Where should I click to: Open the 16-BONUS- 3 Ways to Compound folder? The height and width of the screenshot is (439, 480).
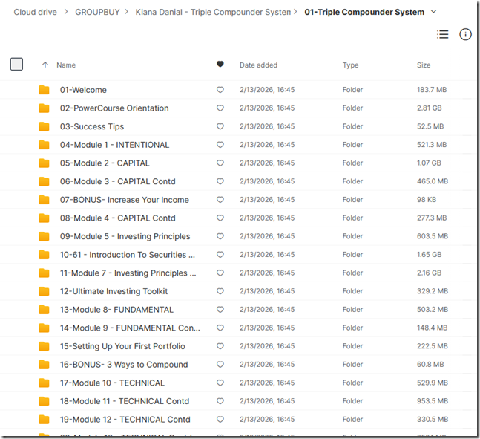click(124, 365)
